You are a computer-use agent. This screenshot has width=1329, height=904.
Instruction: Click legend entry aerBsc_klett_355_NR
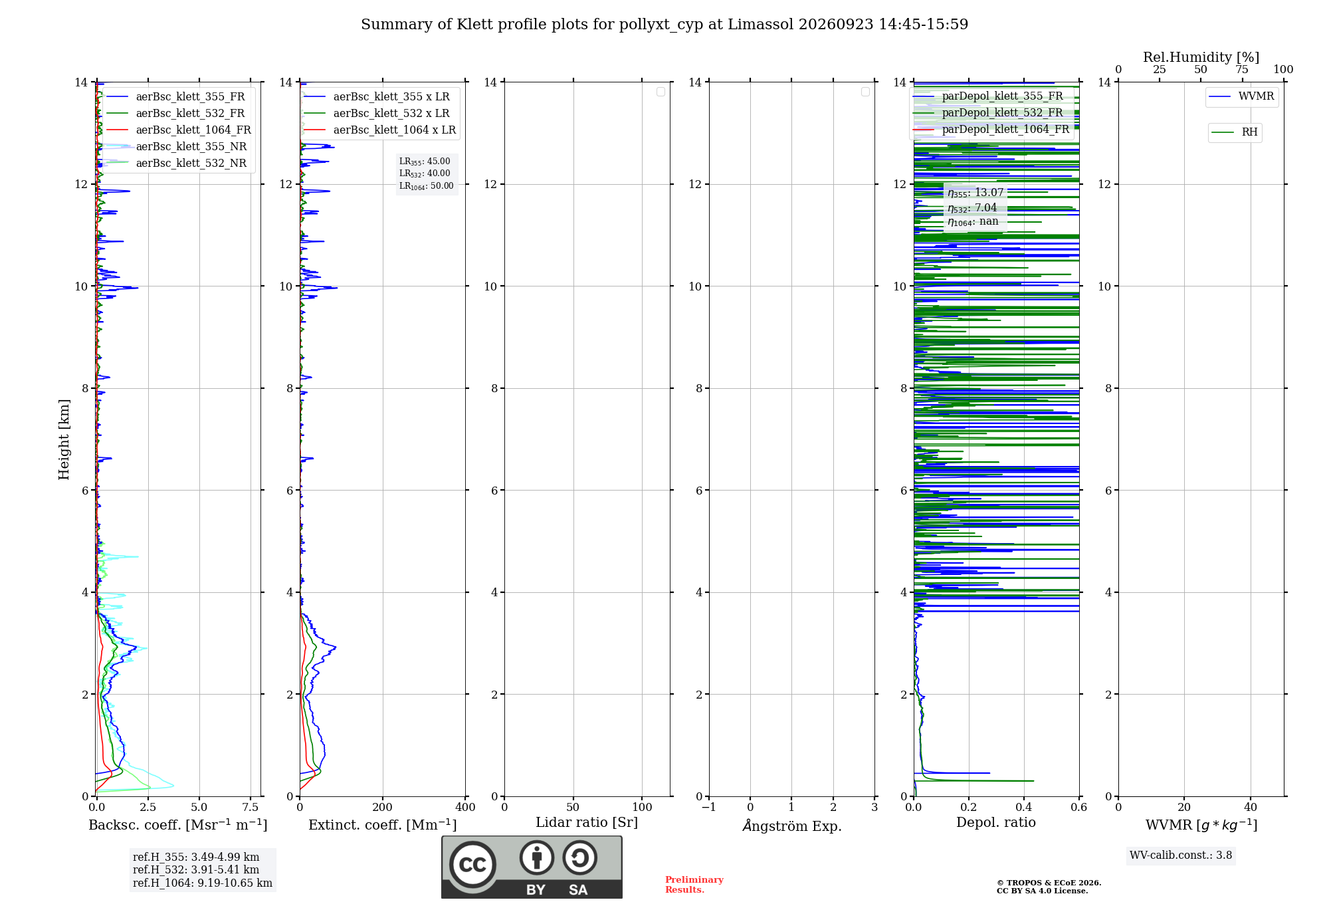click(x=177, y=147)
